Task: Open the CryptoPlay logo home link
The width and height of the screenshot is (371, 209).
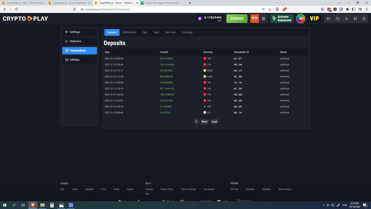Action: click(x=26, y=19)
